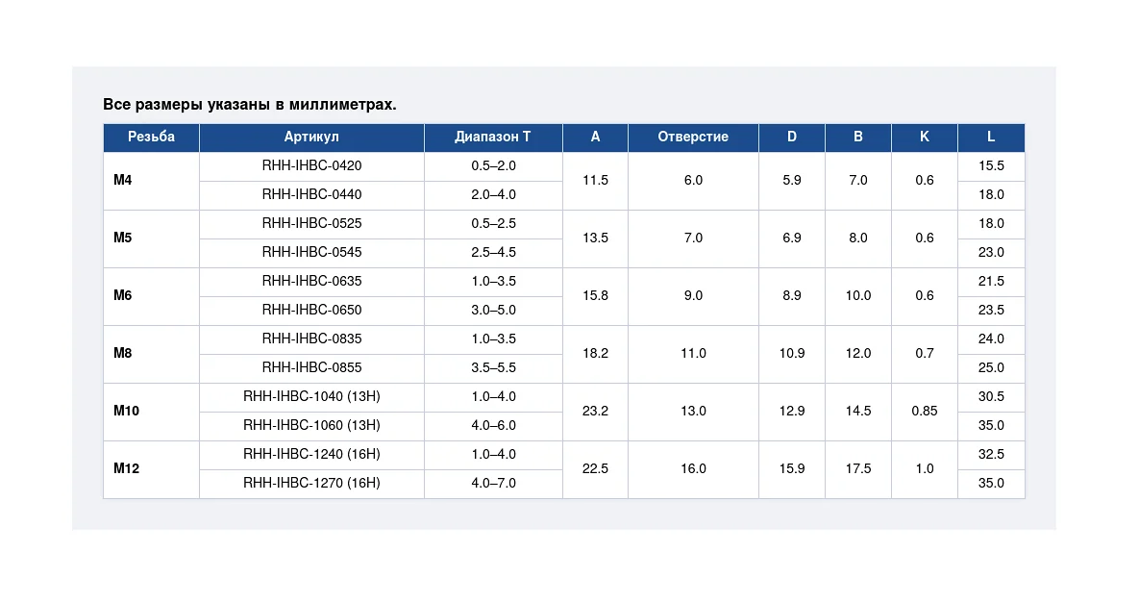Select the RHH-IHBC-1240 (16H) article cell

311,455
